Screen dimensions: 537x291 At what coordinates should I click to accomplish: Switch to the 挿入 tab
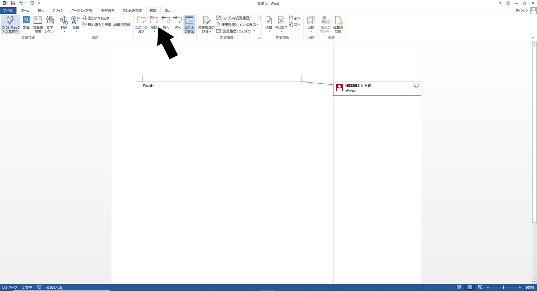(41, 10)
